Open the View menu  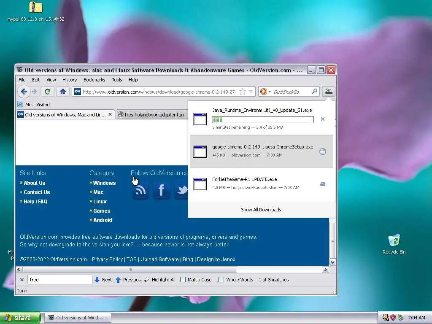tap(51, 80)
